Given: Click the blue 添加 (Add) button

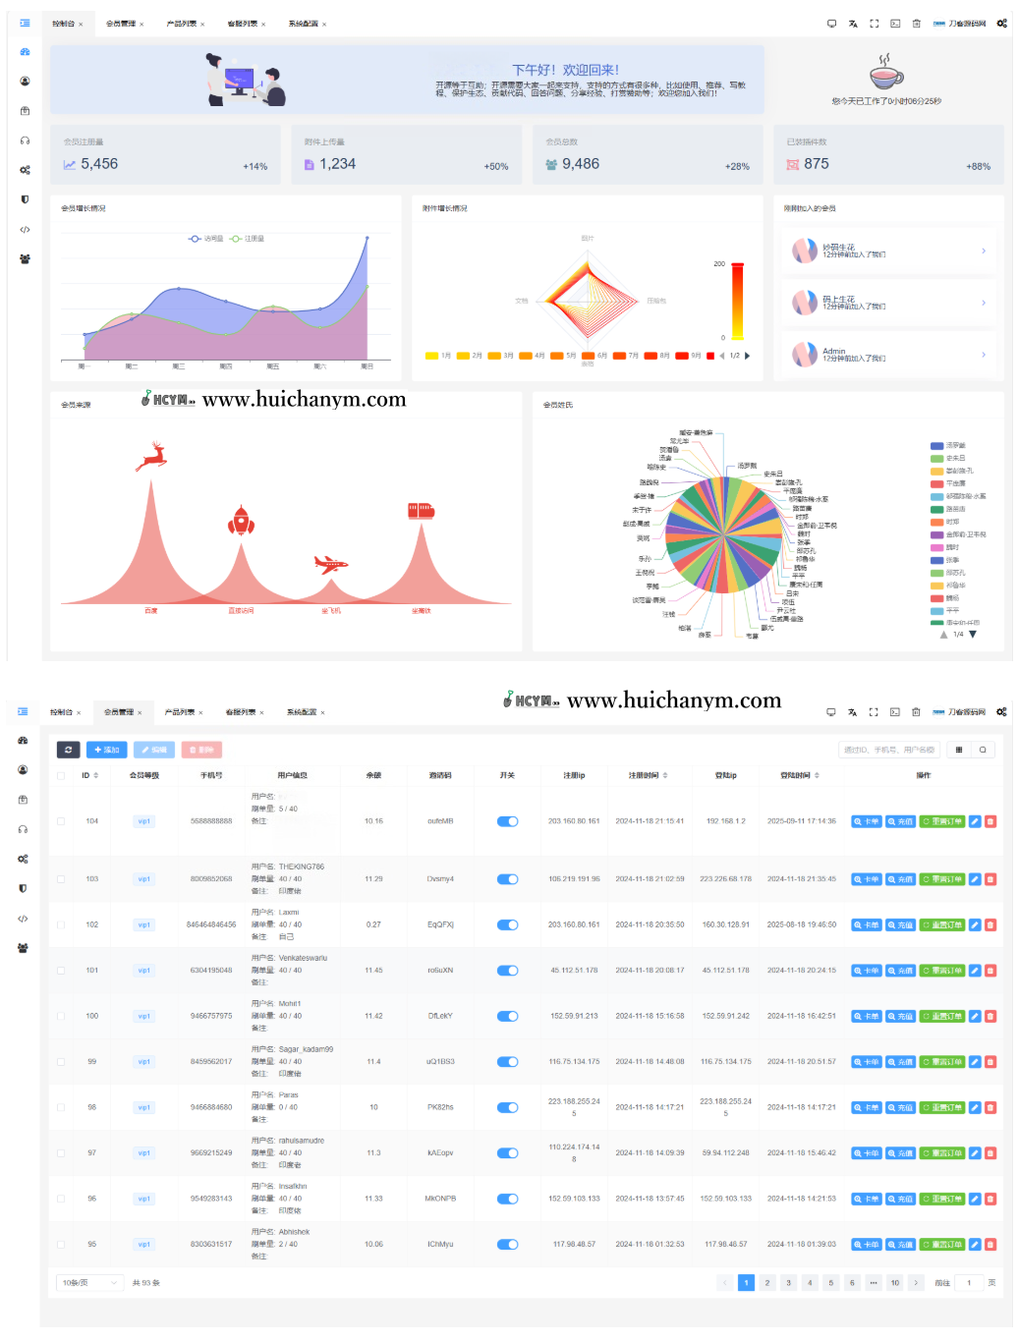Looking at the screenshot, I should [x=106, y=750].
